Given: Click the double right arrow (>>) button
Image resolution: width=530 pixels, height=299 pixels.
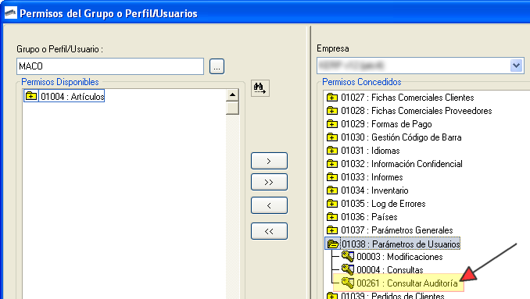Looking at the screenshot, I should [269, 182].
